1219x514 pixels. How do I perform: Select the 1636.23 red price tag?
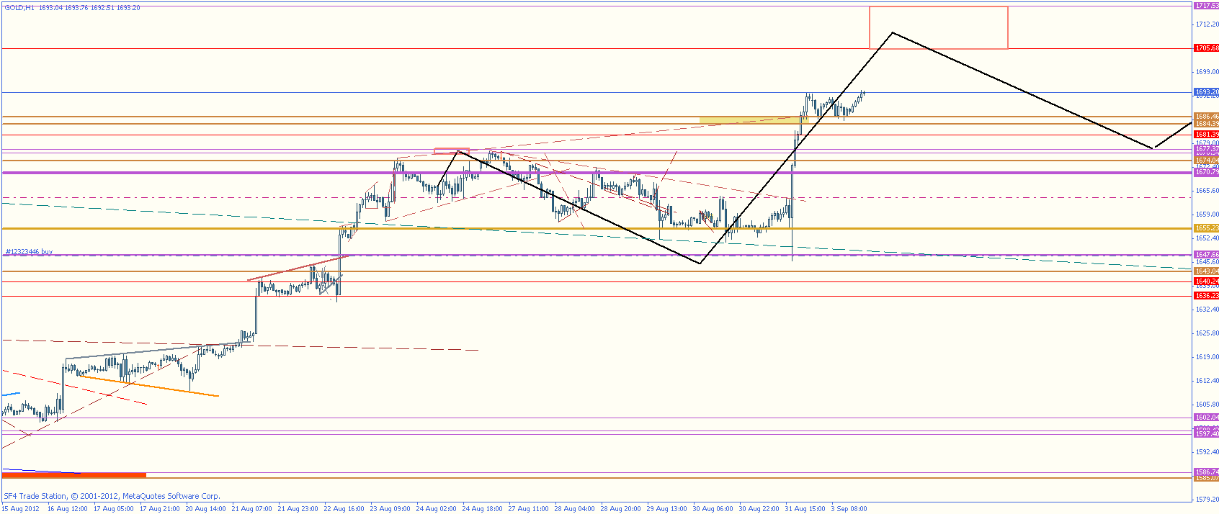point(1206,296)
